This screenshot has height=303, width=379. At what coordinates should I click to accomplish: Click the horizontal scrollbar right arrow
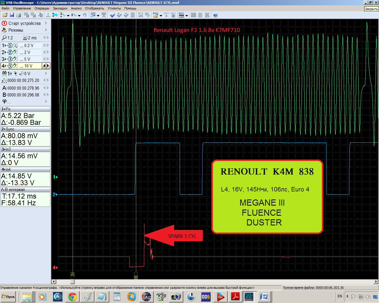(376, 281)
